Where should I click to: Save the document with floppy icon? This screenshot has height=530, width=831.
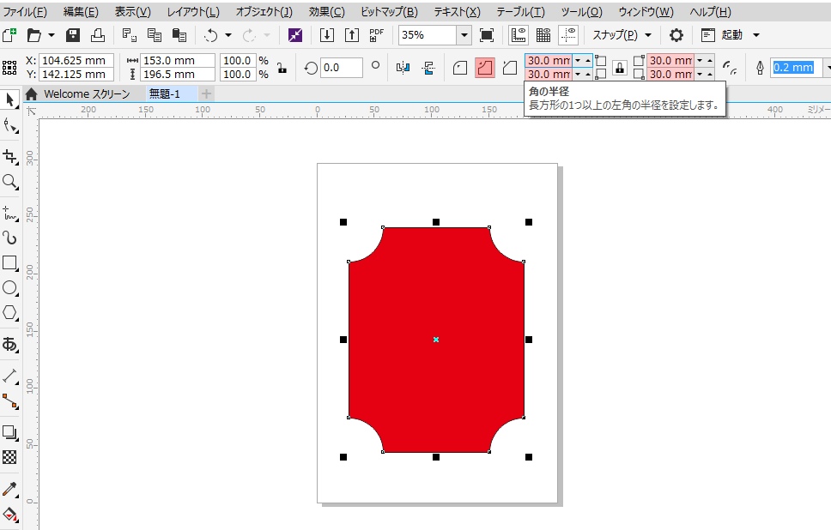click(x=73, y=35)
